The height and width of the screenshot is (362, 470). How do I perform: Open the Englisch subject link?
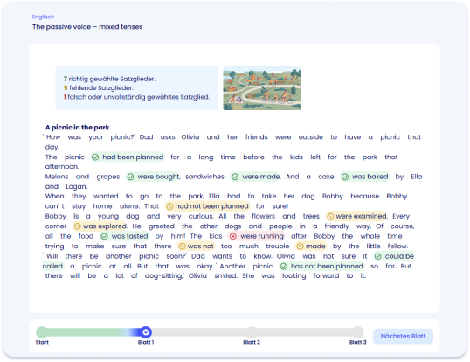pyautogui.click(x=43, y=17)
